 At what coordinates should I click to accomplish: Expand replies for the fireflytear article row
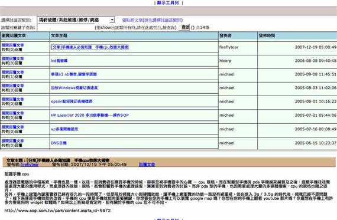tap(12, 45)
